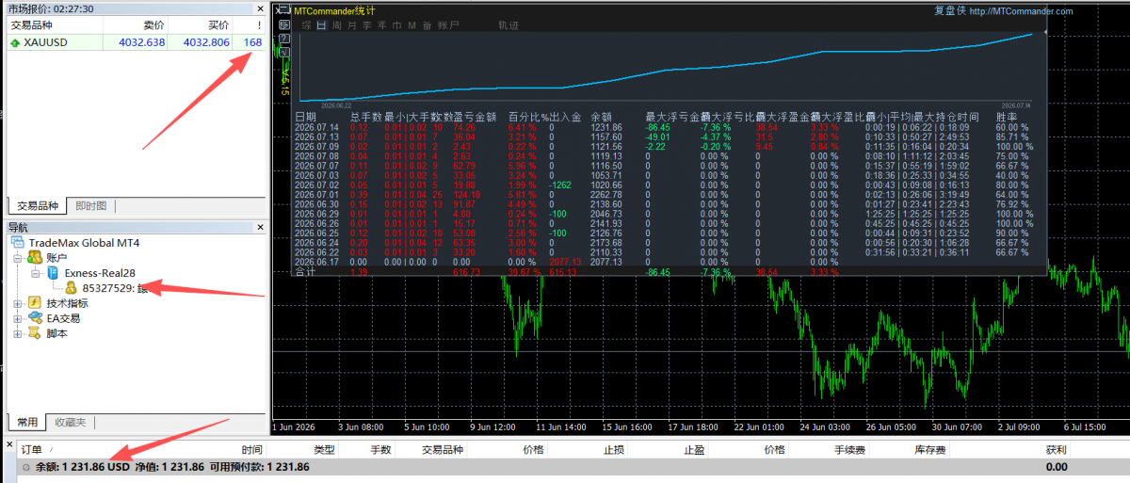Click the 导航 panel title
Screen dimensions: 1130x483
tap(18, 227)
